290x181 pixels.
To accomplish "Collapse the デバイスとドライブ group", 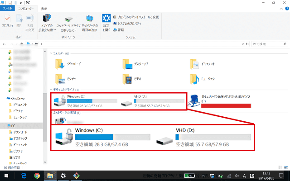I will pyautogui.click(x=51, y=90).
